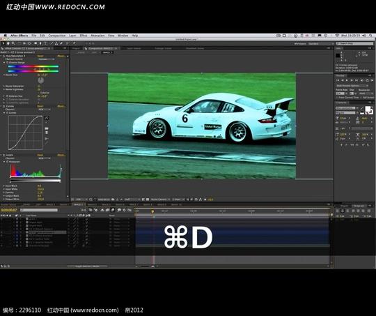Collapse the Channel Range property

pos(4,63)
